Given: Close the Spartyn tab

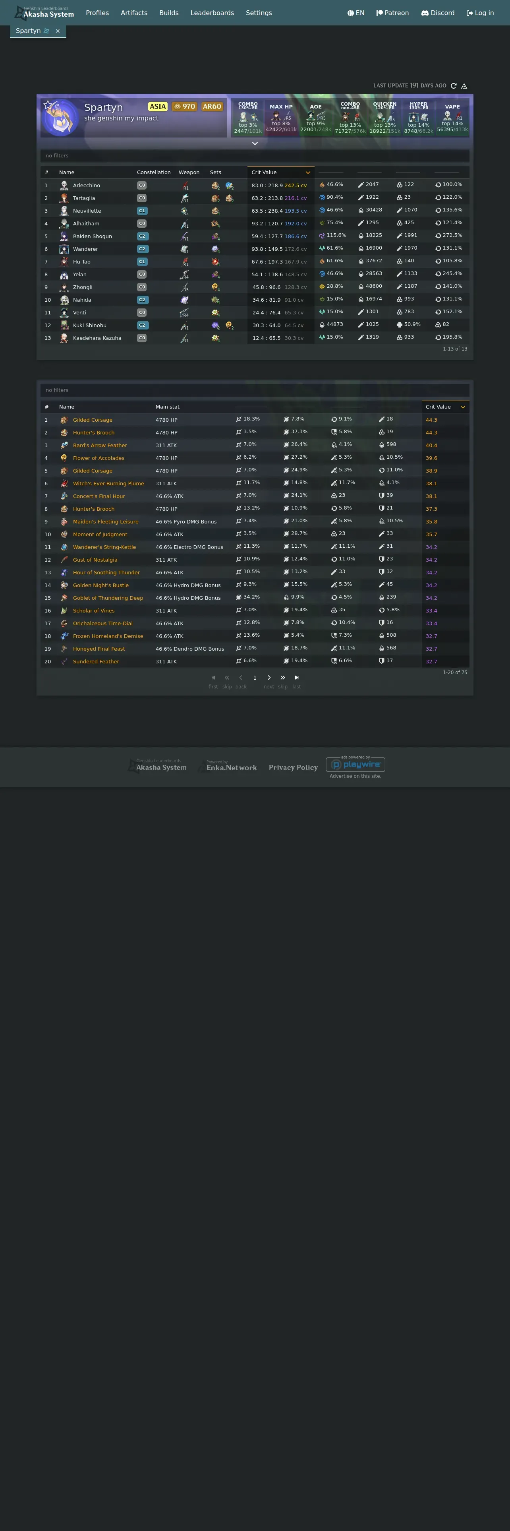Looking at the screenshot, I should [x=58, y=31].
